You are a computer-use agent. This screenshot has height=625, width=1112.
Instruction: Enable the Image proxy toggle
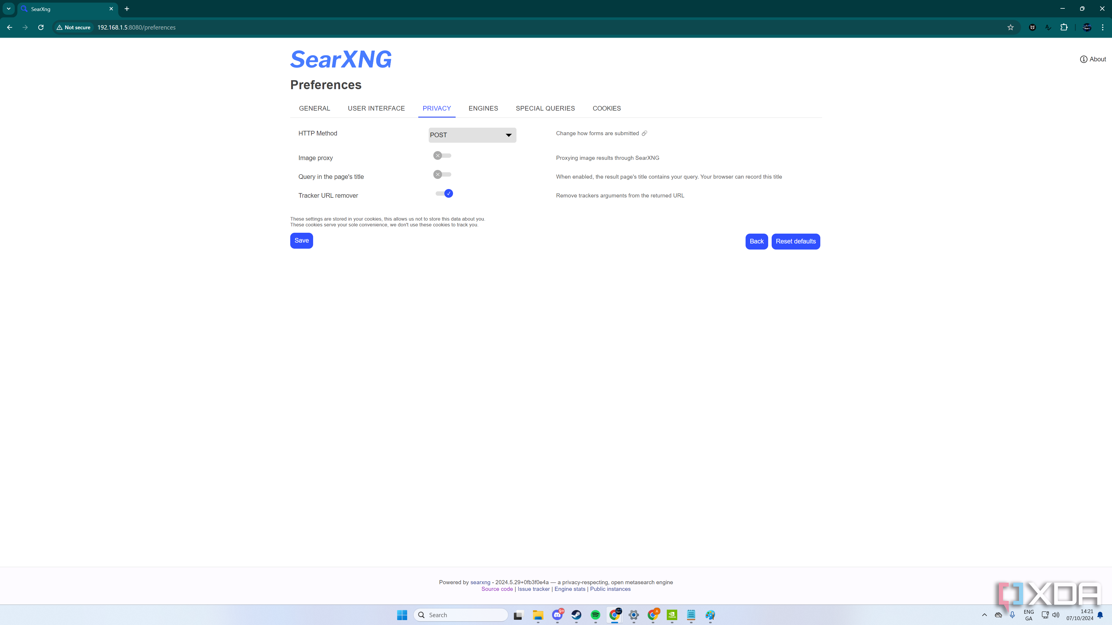pos(443,156)
